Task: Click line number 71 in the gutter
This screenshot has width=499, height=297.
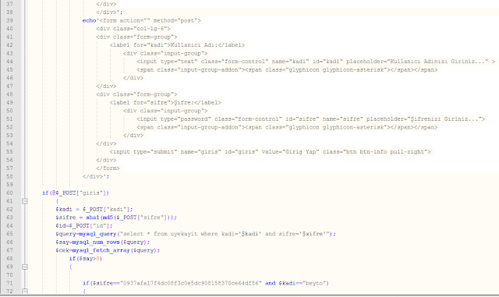Action: (9, 283)
